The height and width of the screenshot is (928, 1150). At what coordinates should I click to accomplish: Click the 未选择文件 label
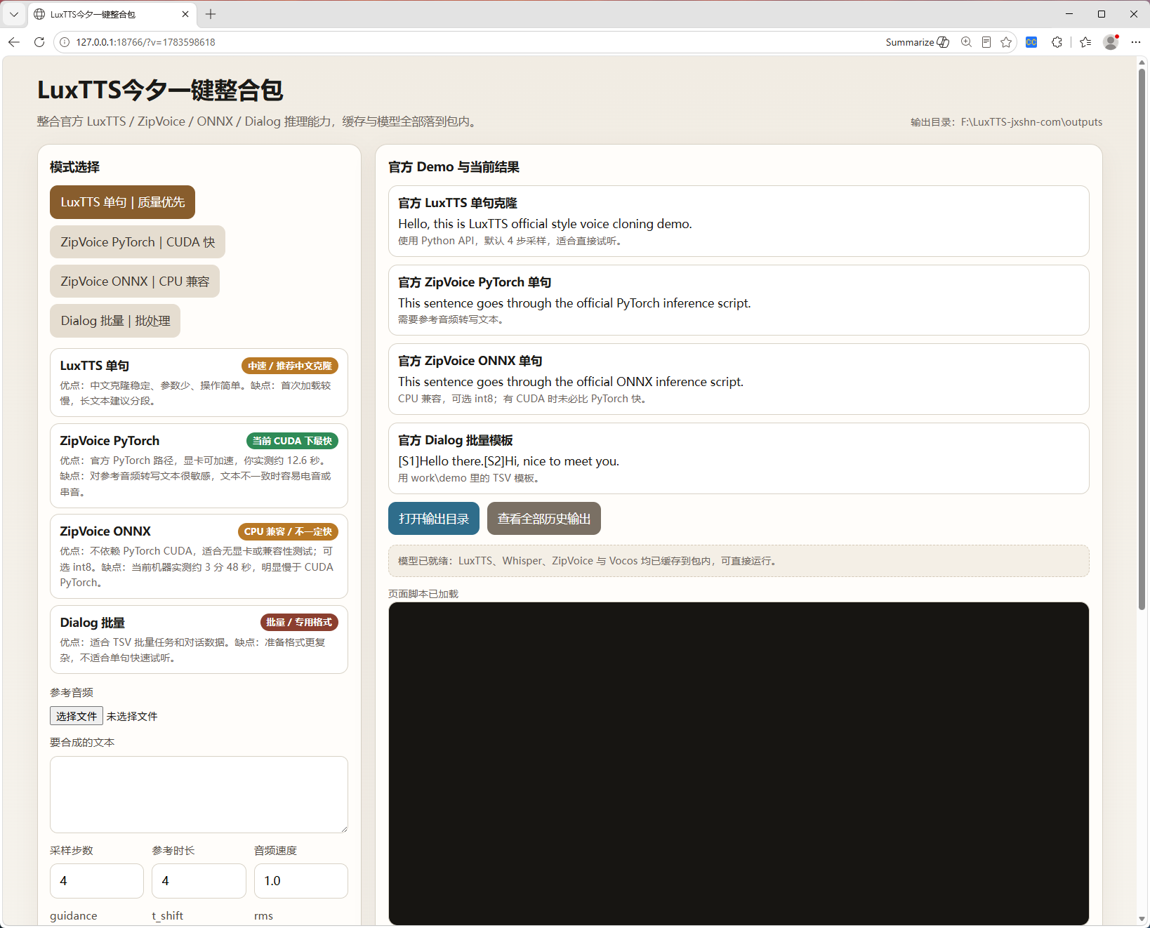coord(132,717)
